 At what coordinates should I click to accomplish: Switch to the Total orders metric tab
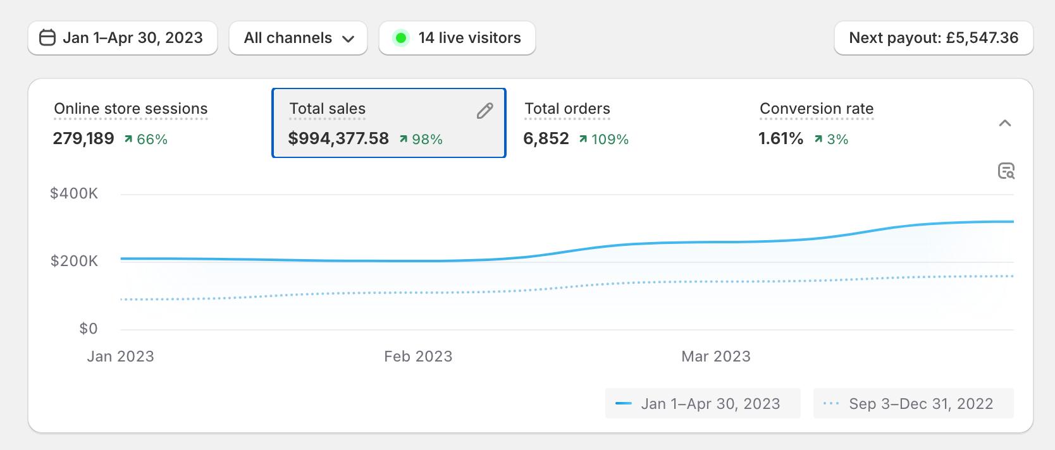pos(567,109)
